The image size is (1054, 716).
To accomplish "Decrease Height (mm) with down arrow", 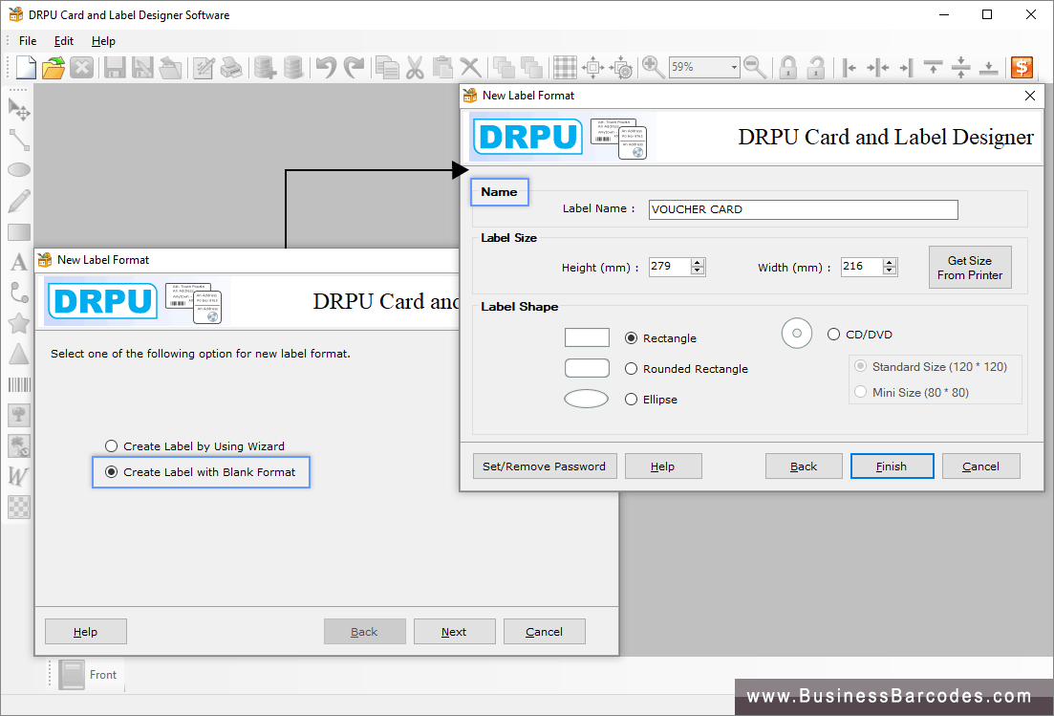I will [x=698, y=271].
